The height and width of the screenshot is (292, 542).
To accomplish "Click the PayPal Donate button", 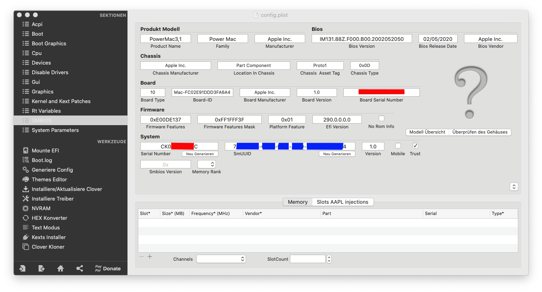I will (x=108, y=268).
